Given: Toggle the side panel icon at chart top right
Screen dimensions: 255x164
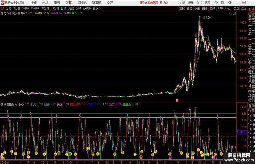Looking at the screenshot, I should click(234, 13).
